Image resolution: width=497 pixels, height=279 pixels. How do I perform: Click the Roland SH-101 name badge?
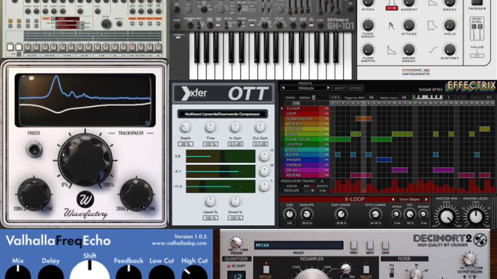click(x=340, y=24)
